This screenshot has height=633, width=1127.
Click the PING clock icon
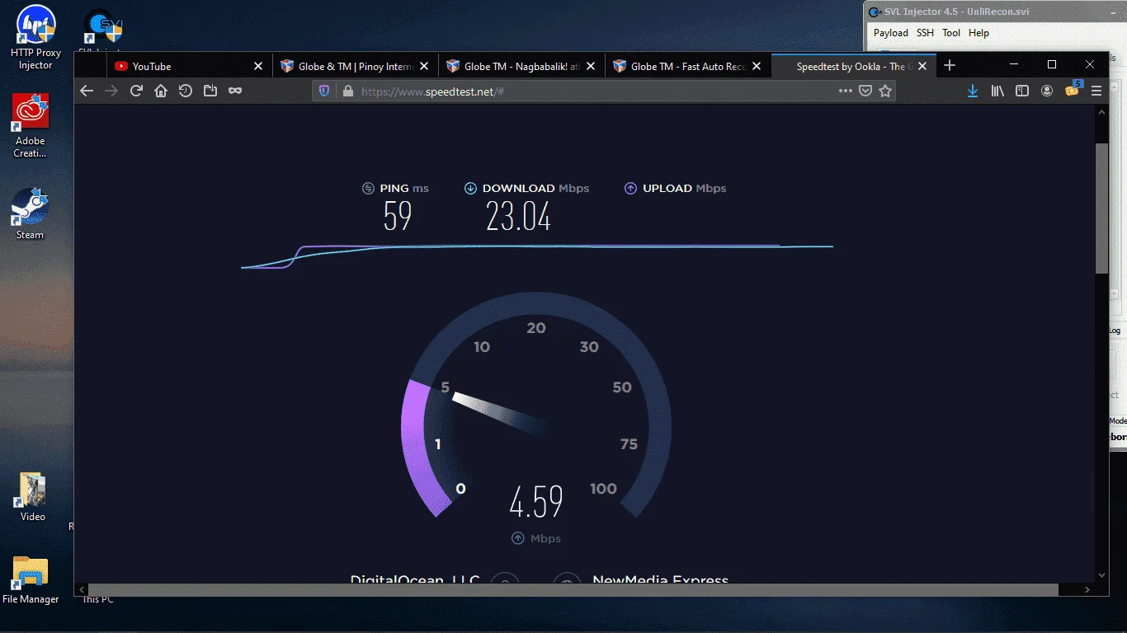pos(369,188)
